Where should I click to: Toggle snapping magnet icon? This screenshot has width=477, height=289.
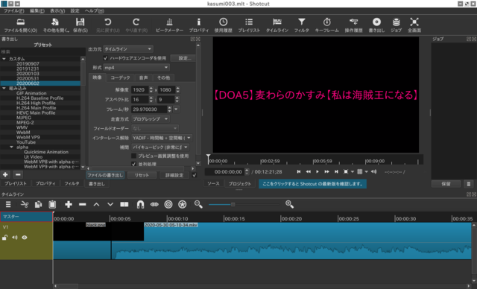(x=140, y=205)
